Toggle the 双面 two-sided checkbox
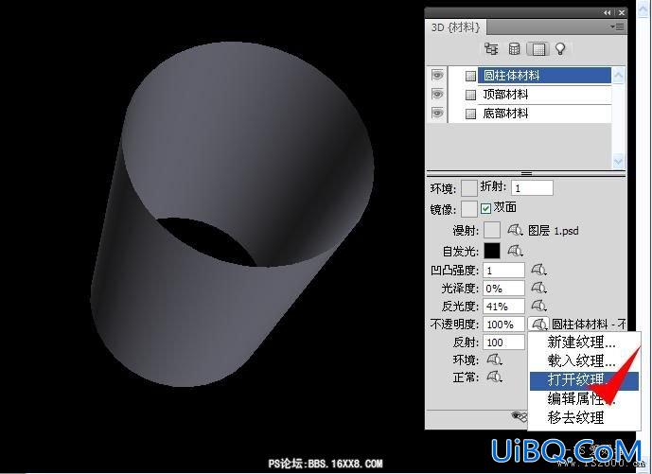 [x=485, y=208]
